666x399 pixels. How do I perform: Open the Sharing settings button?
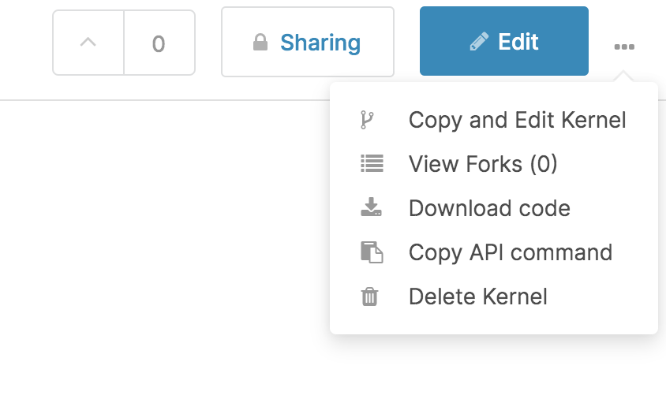coord(308,42)
